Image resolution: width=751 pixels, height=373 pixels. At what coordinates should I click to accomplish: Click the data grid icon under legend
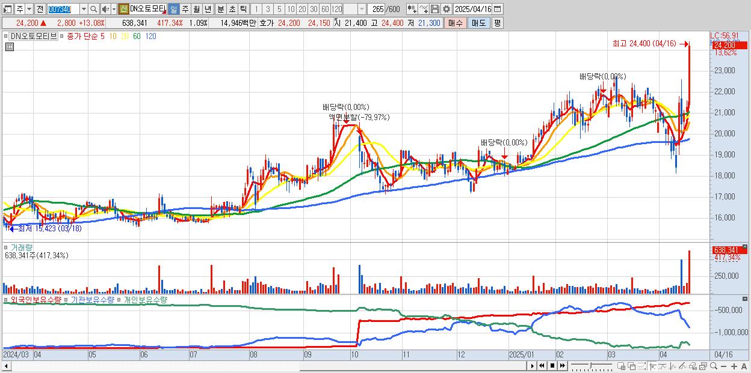pyautogui.click(x=8, y=46)
